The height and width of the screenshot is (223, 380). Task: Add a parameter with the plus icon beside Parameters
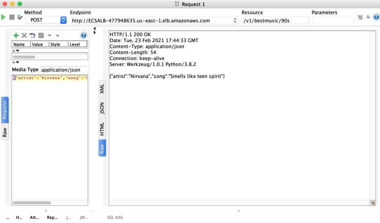(x=368, y=17)
